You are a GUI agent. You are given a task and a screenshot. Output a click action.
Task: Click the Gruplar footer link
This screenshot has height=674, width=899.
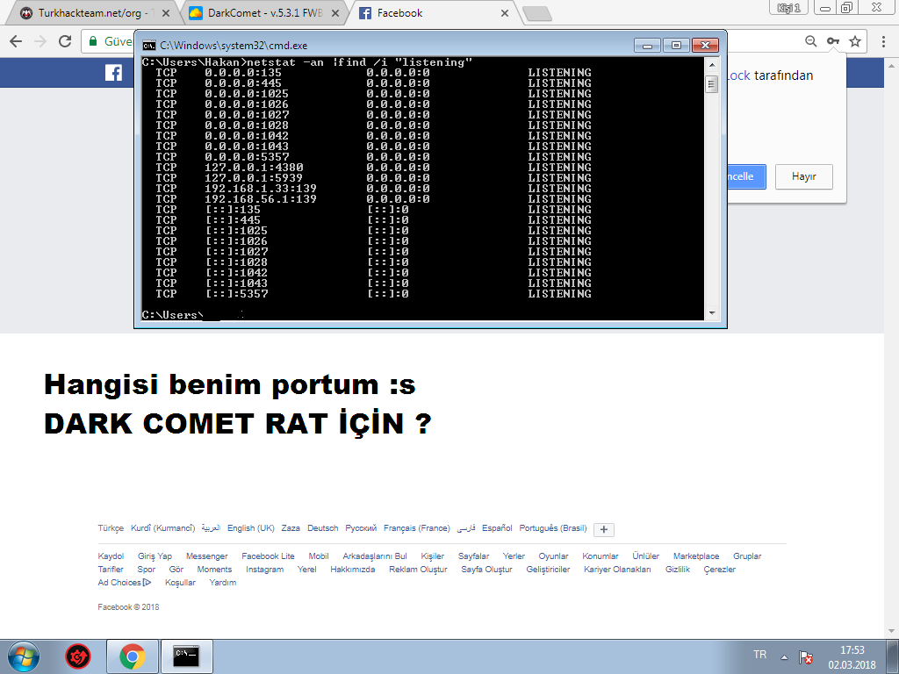click(747, 556)
